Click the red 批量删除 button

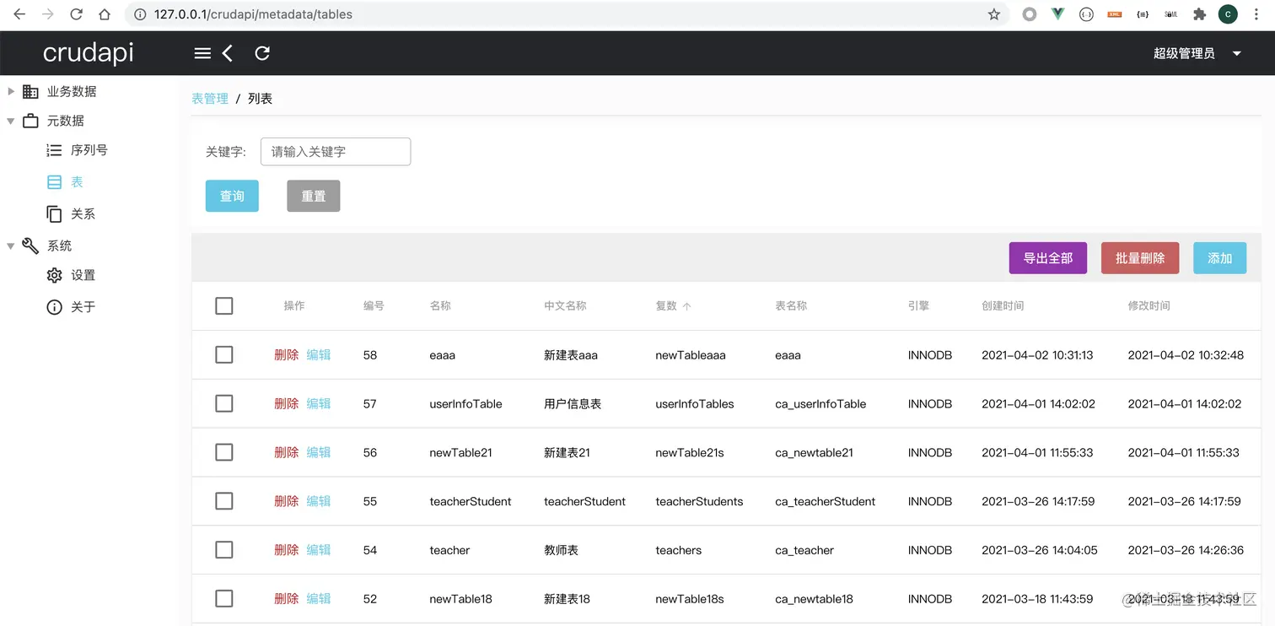1140,258
